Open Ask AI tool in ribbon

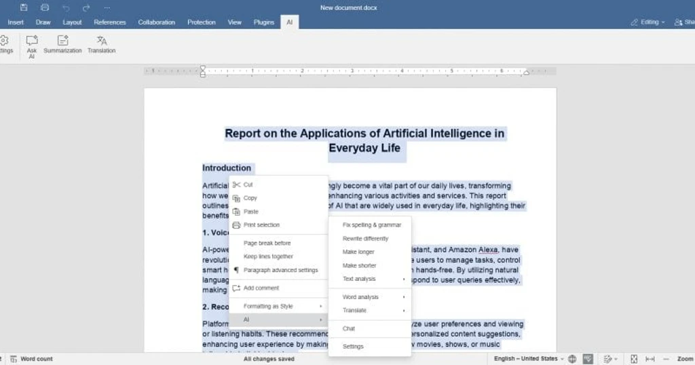31,47
